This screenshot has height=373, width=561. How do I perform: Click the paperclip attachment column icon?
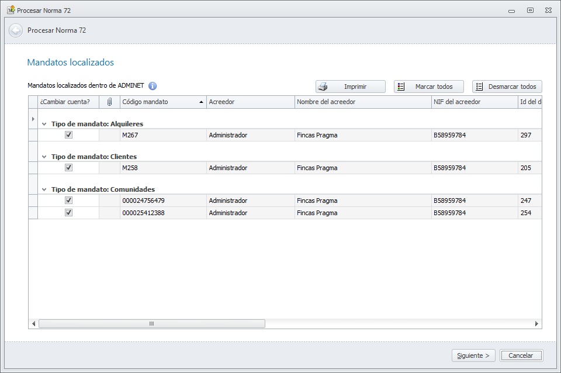pyautogui.click(x=109, y=102)
